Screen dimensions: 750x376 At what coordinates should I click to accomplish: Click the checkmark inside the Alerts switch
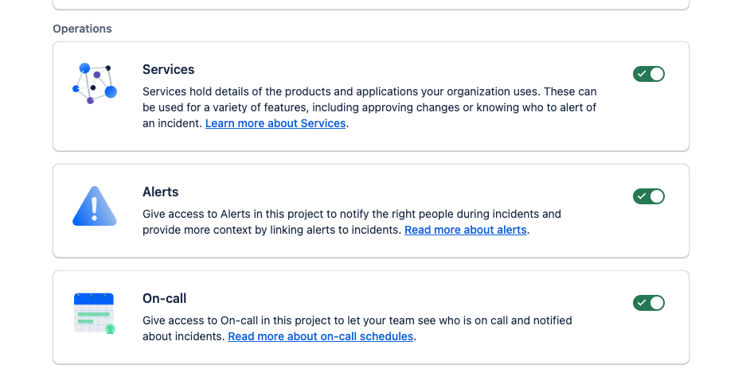click(x=642, y=196)
